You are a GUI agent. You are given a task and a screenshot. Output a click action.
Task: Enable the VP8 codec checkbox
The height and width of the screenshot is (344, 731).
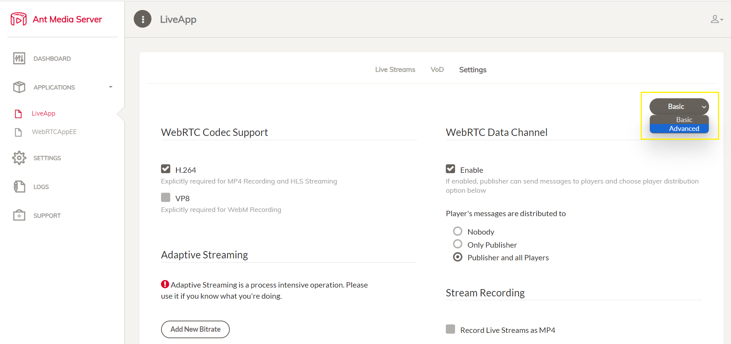pyautogui.click(x=166, y=197)
